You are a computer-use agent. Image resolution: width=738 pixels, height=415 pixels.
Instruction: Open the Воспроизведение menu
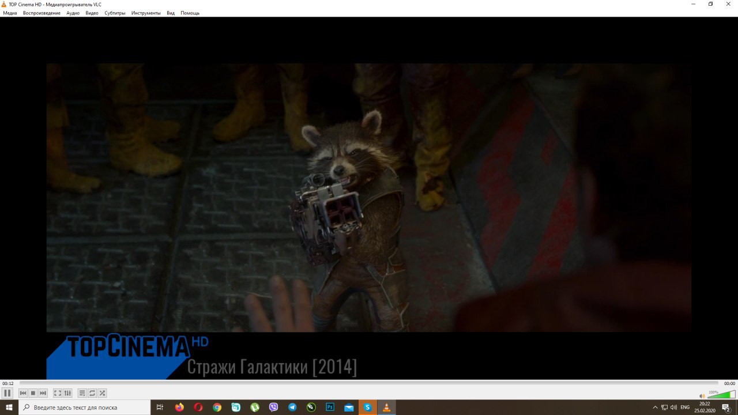pyautogui.click(x=42, y=13)
